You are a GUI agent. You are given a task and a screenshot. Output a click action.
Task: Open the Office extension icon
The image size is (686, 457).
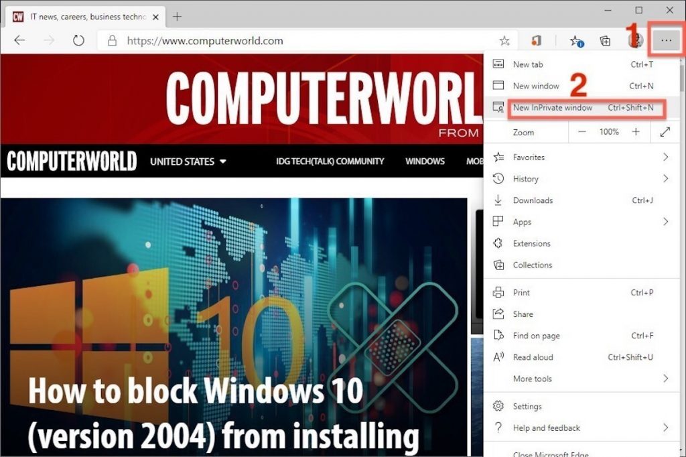[536, 41]
